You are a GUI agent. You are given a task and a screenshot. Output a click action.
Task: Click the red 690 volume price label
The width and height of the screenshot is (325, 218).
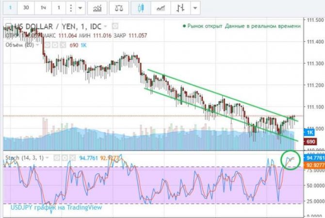tap(311, 141)
